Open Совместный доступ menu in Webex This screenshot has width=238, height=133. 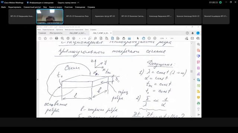pyautogui.click(x=32, y=7)
